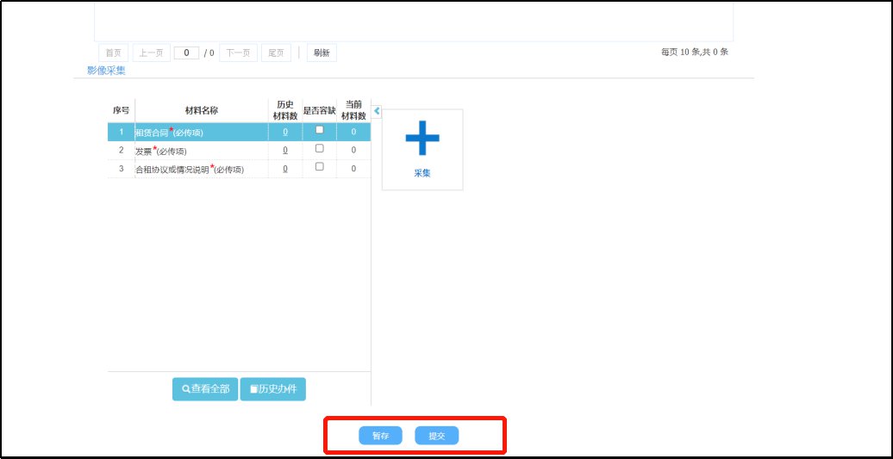Screen dimensions: 893x459
Task: Click the 历史办件 button icon
Action: point(253,389)
